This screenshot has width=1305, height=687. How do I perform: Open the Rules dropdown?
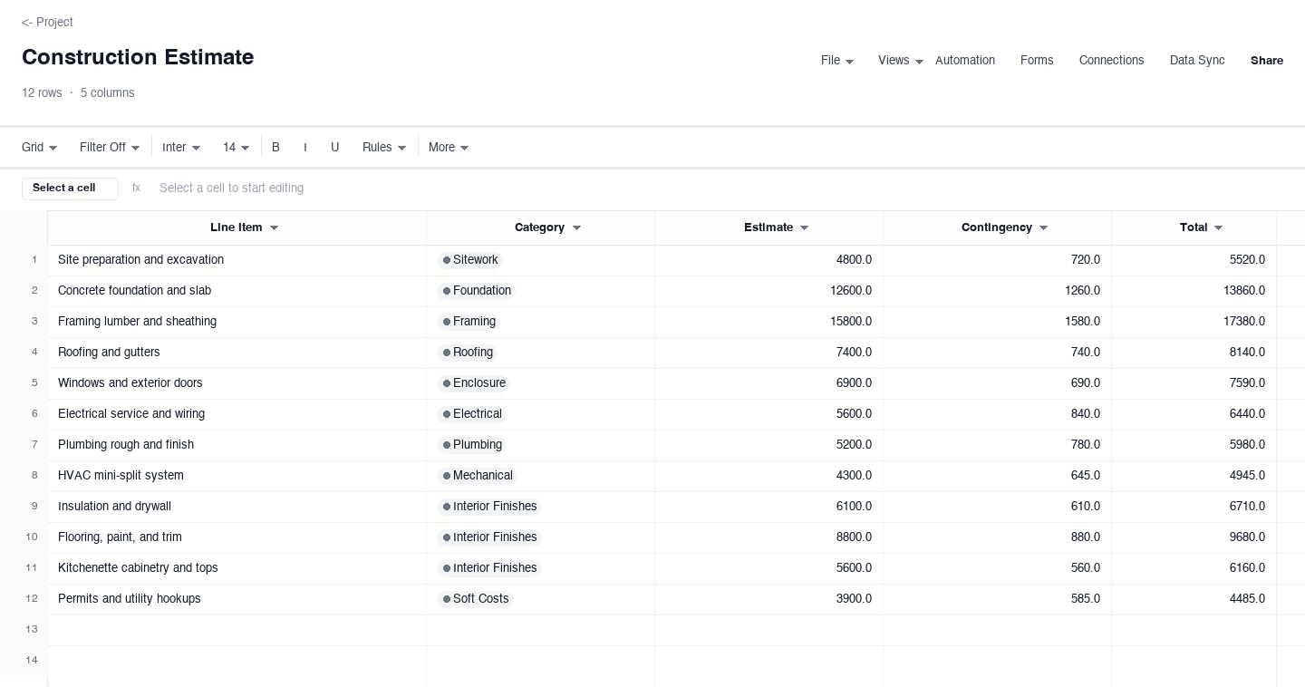coord(384,147)
